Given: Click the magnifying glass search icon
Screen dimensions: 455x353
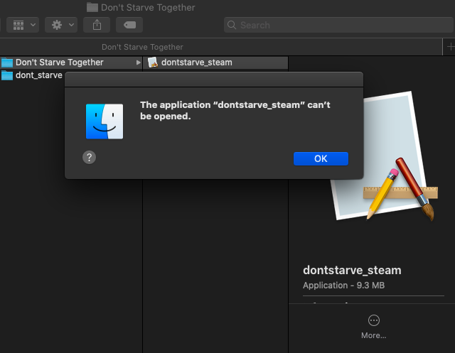Looking at the screenshot, I should 232,25.
